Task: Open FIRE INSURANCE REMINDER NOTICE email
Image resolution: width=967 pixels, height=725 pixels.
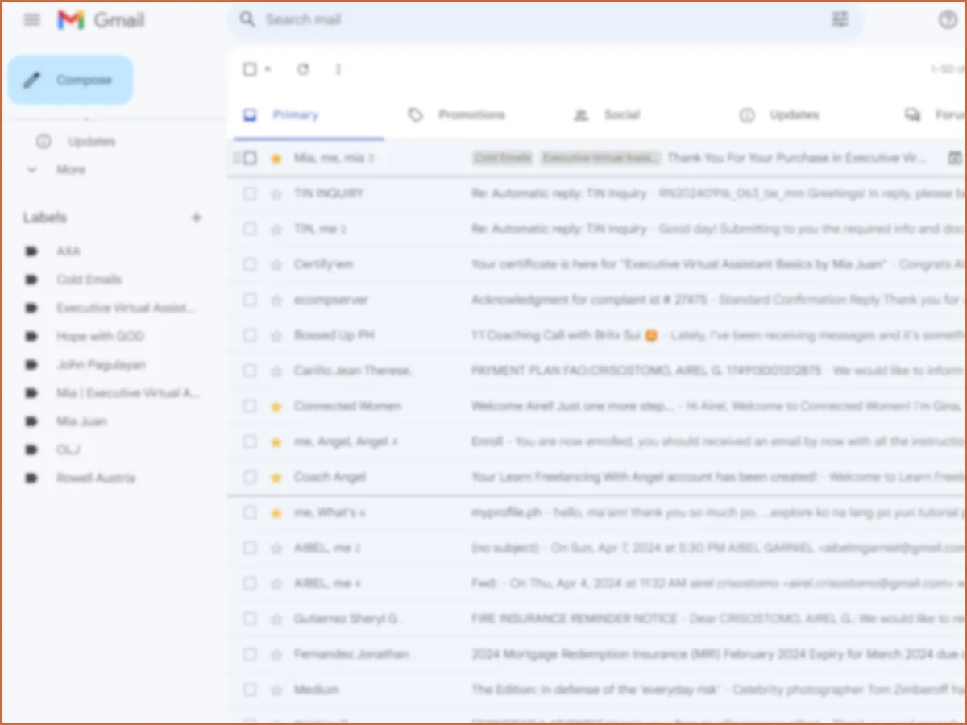Action: click(x=598, y=619)
